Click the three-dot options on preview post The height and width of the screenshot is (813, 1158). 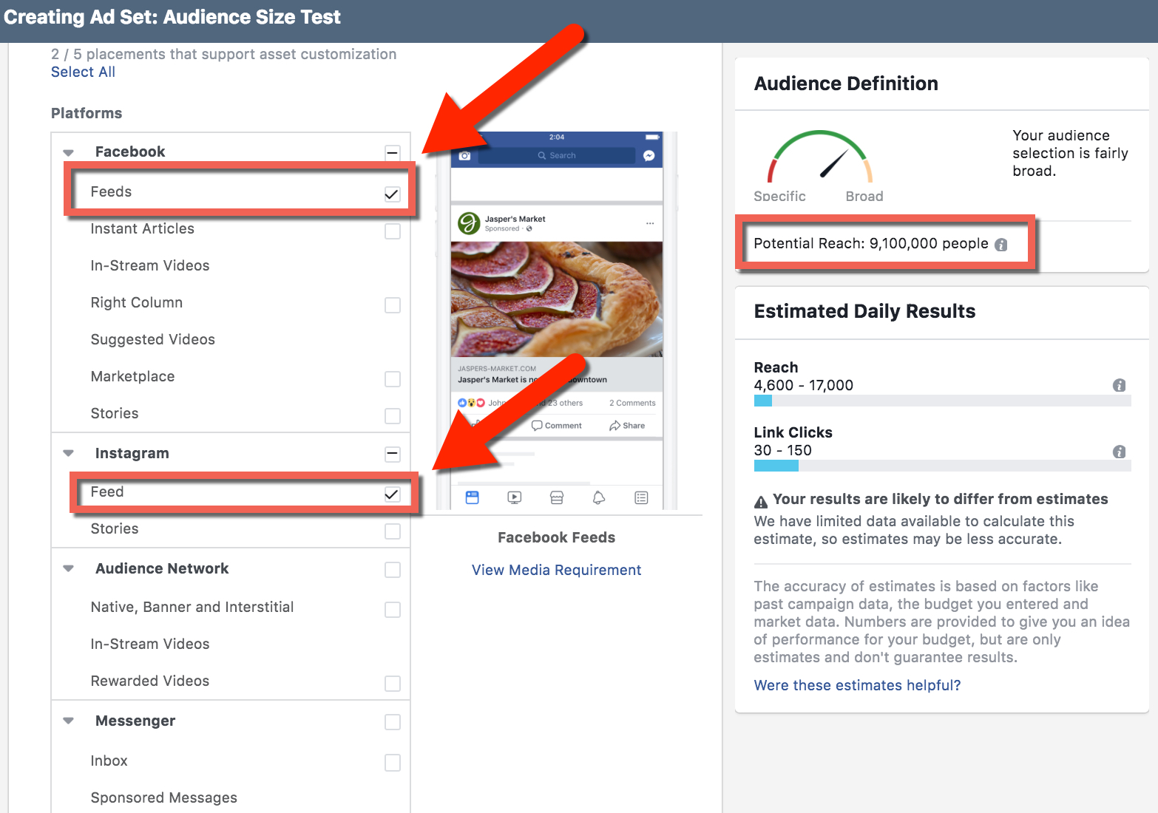[x=650, y=223]
